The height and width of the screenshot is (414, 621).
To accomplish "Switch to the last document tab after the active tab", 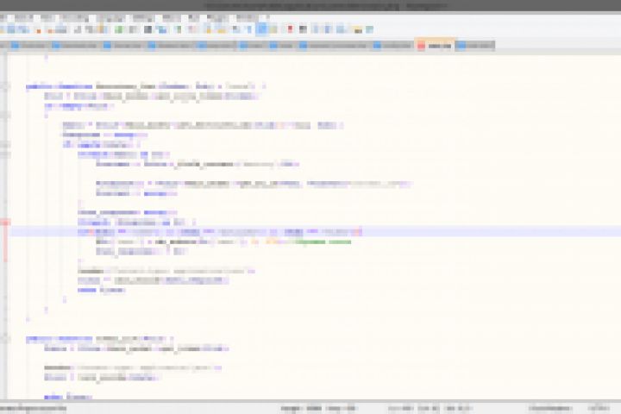I will click(475, 46).
